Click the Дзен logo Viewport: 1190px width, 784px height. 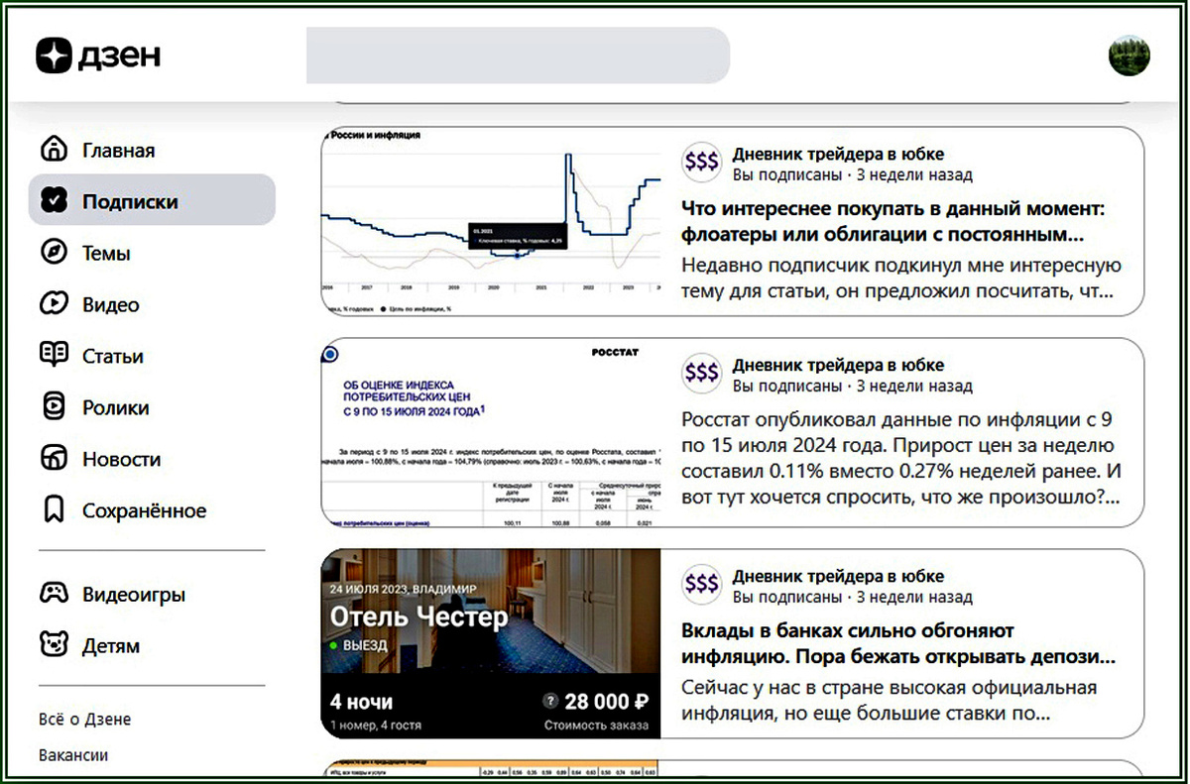click(98, 56)
